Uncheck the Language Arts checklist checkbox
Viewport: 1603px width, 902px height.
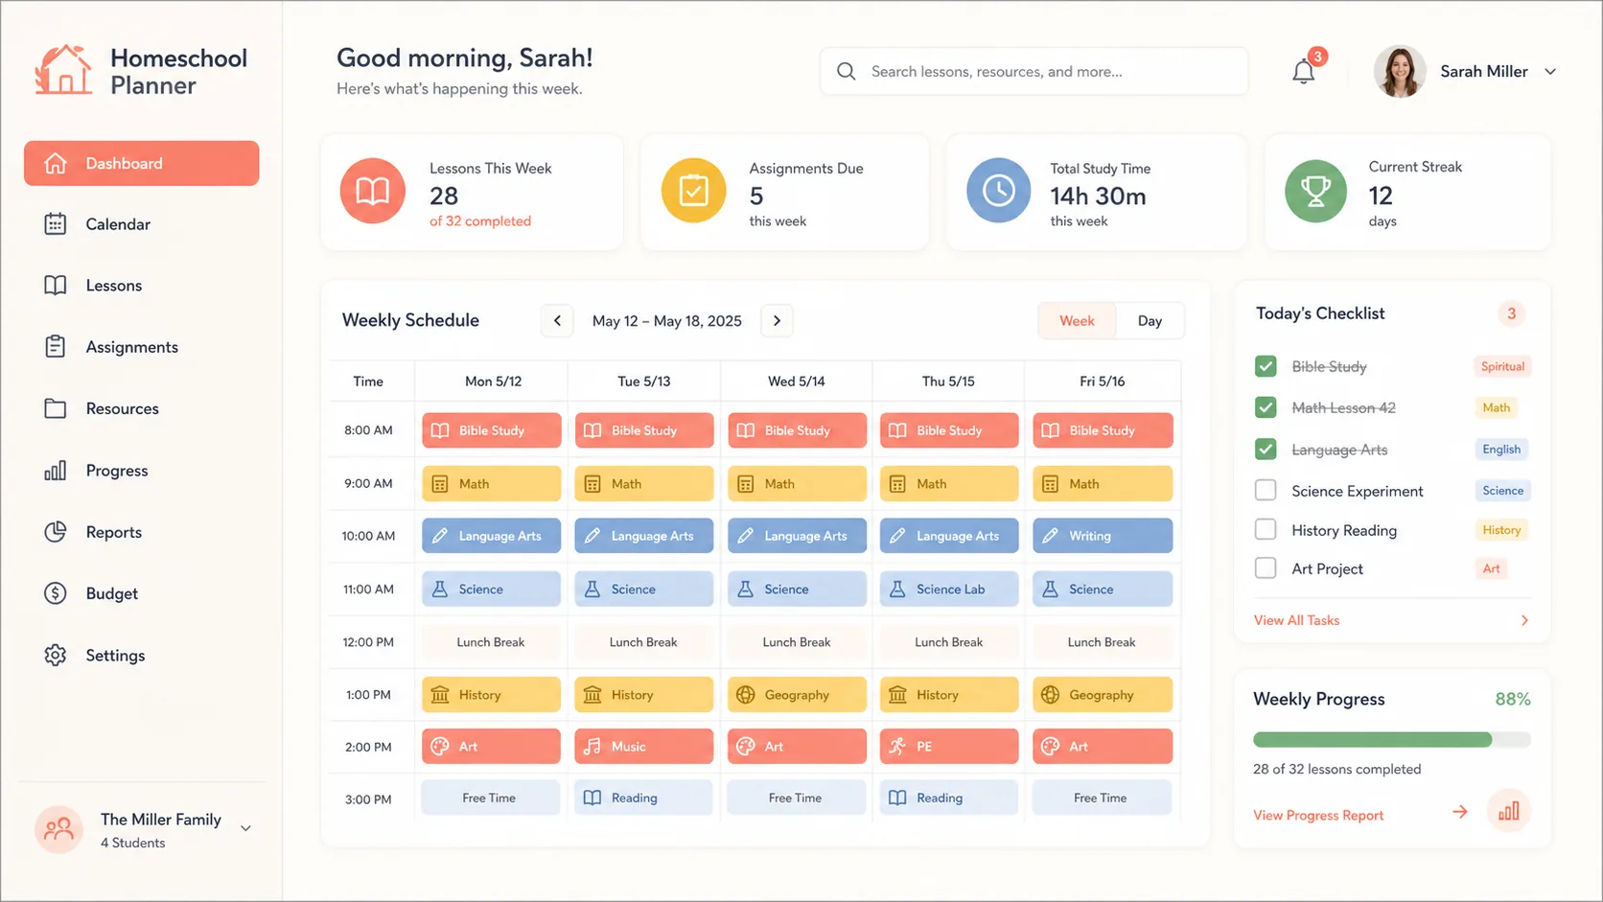[x=1266, y=449]
